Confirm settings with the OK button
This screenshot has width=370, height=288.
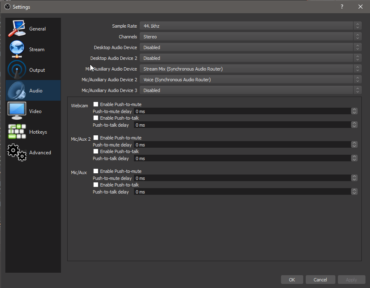292,279
